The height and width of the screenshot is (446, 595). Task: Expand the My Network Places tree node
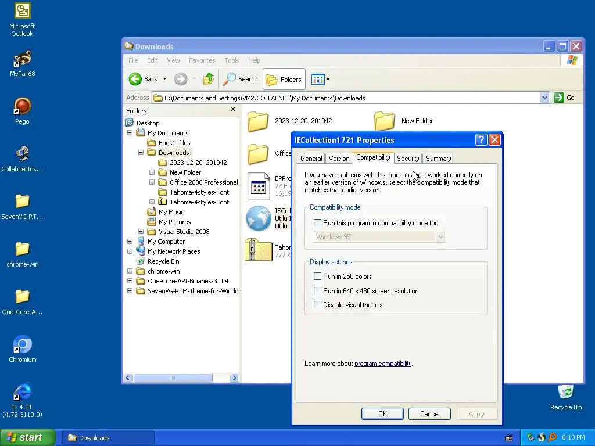pos(130,251)
